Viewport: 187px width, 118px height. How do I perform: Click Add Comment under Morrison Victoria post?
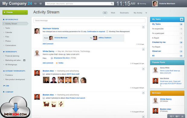pos(48,44)
